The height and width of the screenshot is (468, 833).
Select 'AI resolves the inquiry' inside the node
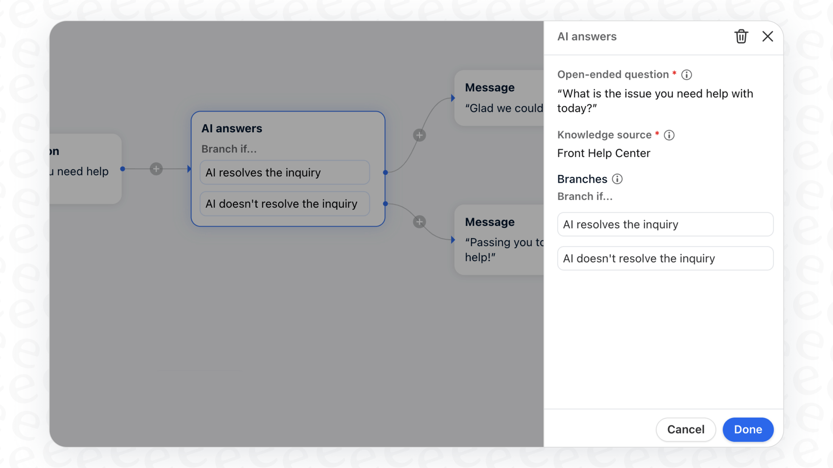coord(284,172)
